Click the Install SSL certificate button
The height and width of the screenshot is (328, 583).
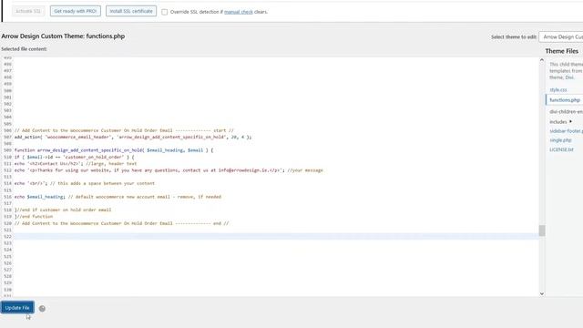(x=131, y=11)
